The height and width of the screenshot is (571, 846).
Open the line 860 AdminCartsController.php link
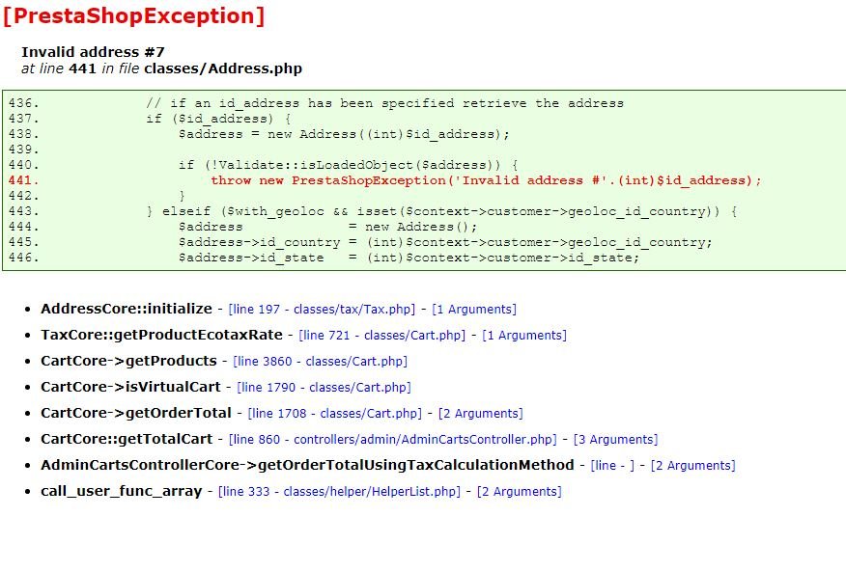click(x=393, y=439)
